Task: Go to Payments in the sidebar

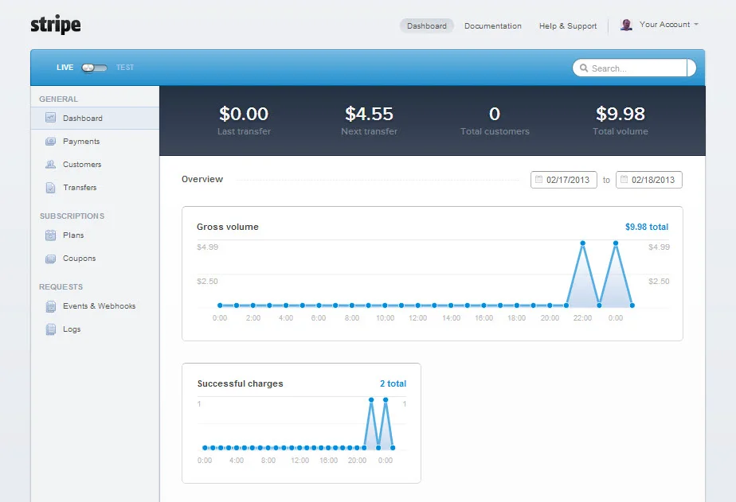Action: coord(81,141)
